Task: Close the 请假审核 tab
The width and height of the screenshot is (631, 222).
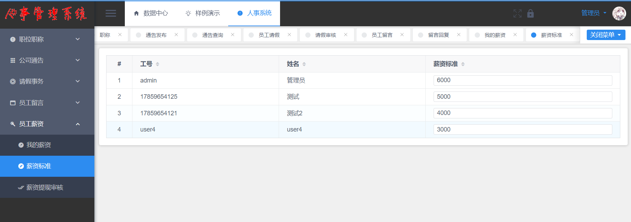Action: pos(346,35)
